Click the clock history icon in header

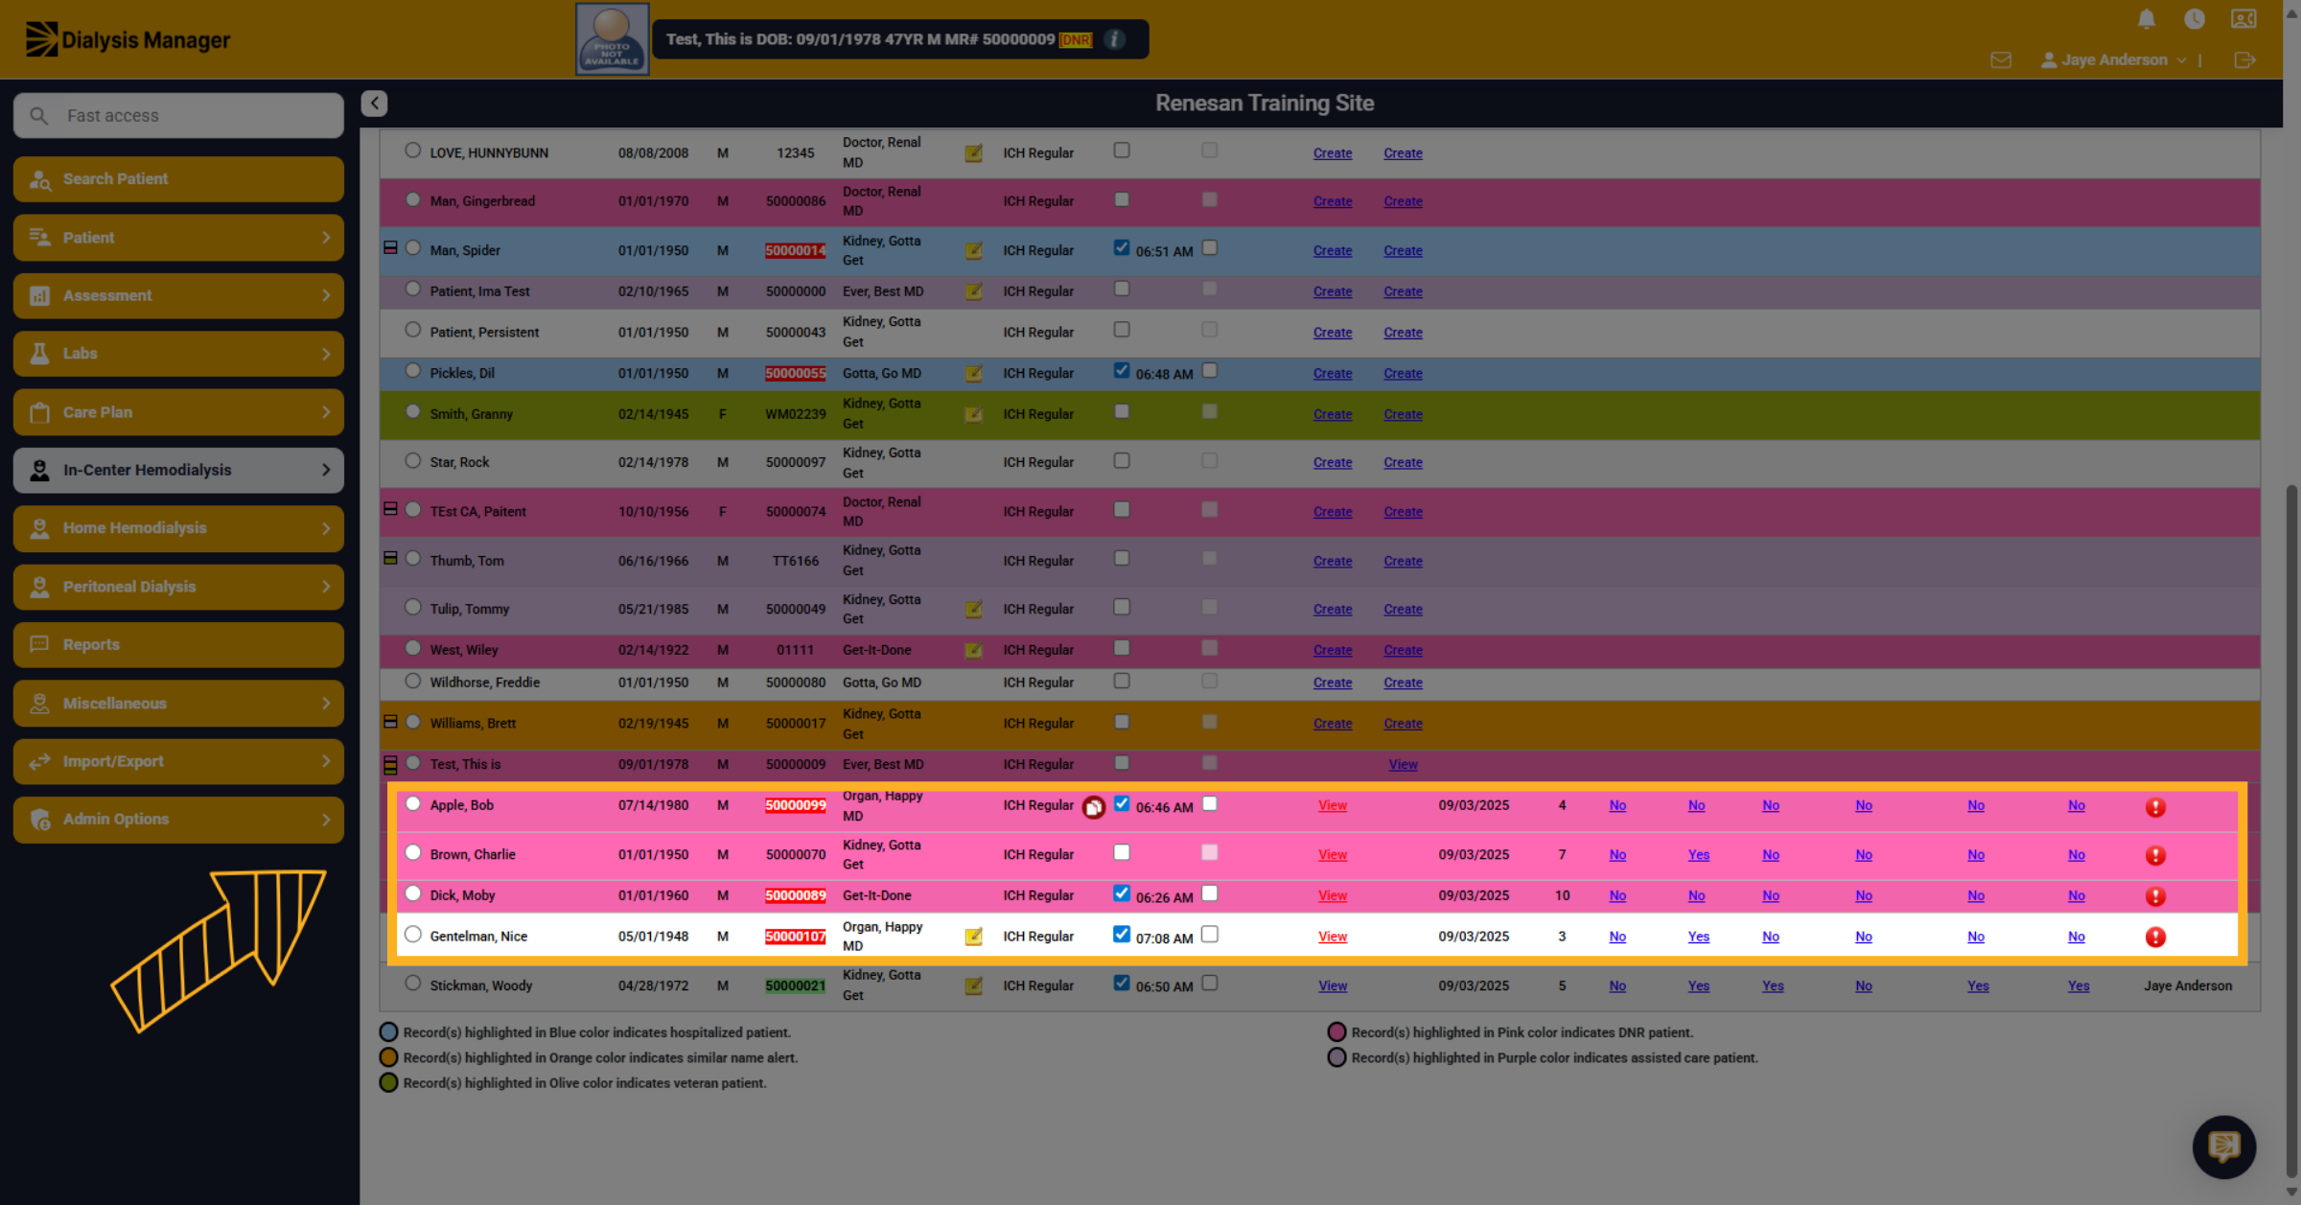point(2195,19)
